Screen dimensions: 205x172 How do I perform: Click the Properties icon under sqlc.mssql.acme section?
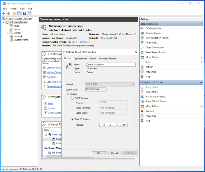pos(142,72)
